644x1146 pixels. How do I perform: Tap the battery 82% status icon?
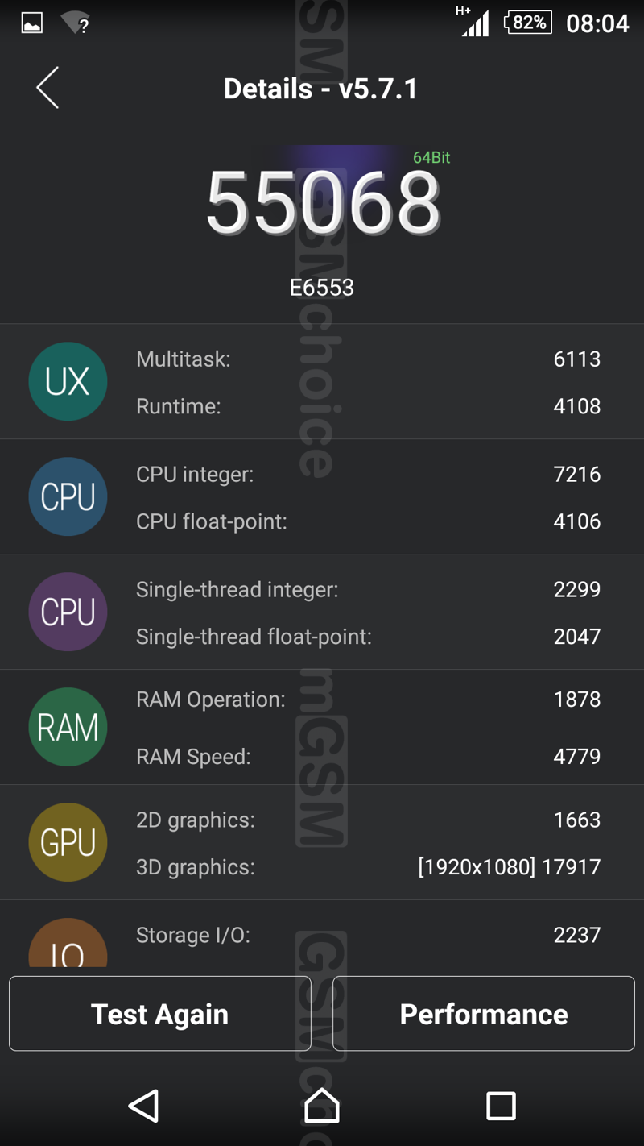[x=528, y=23]
